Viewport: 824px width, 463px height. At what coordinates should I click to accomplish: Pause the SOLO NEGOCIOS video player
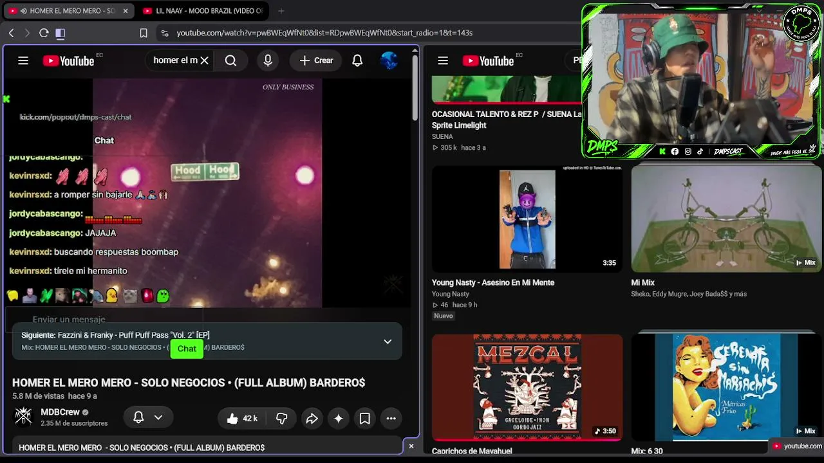click(207, 193)
